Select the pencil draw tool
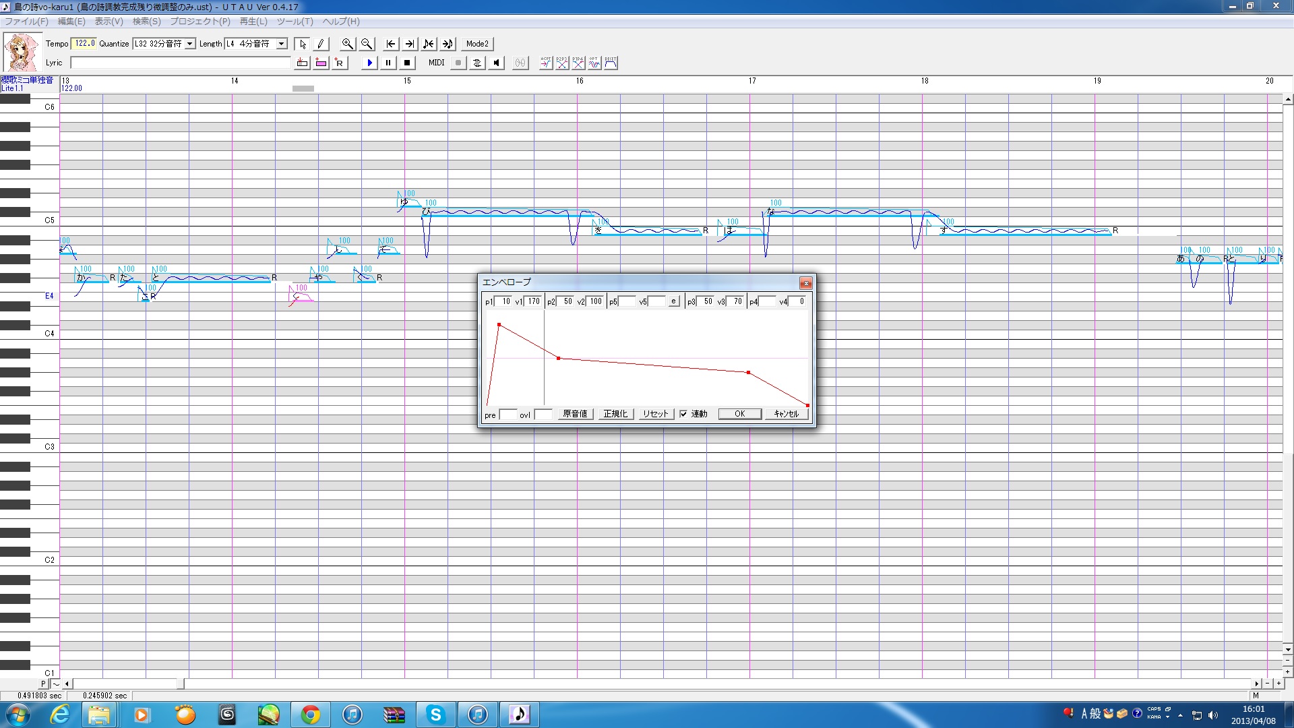The width and height of the screenshot is (1294, 728). pyautogui.click(x=321, y=44)
